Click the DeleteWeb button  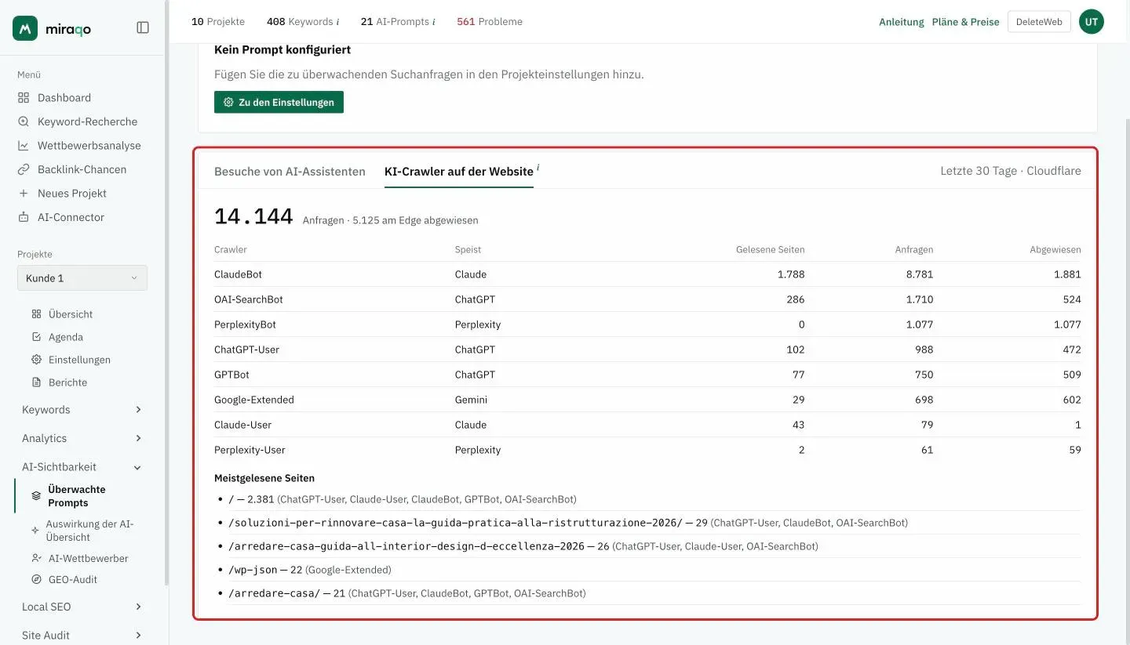[1039, 22]
